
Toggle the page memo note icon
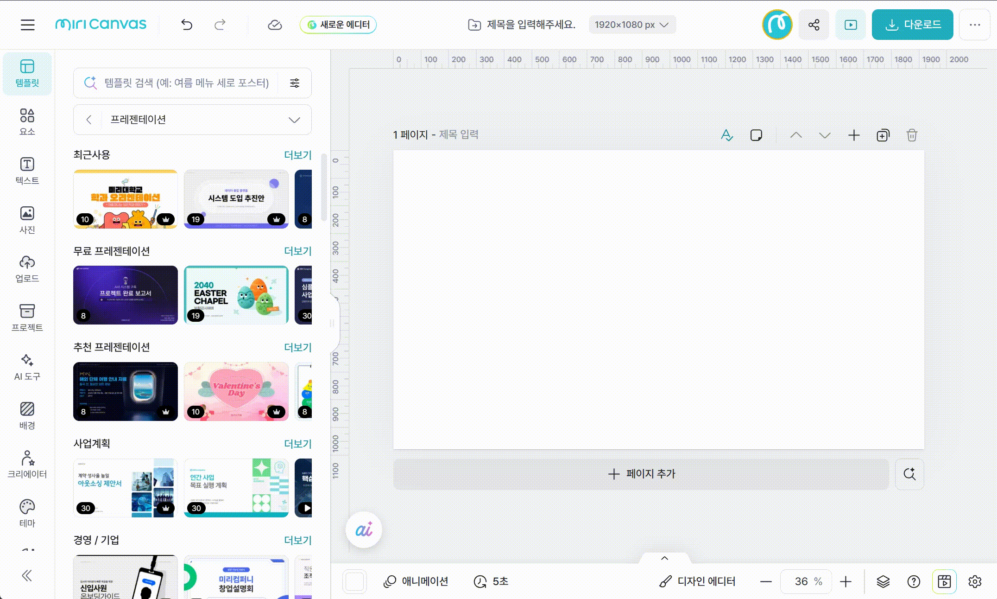point(756,135)
